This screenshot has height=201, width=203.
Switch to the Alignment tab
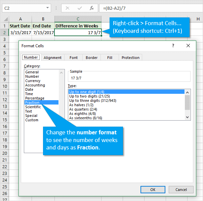pyautogui.click(x=52, y=58)
